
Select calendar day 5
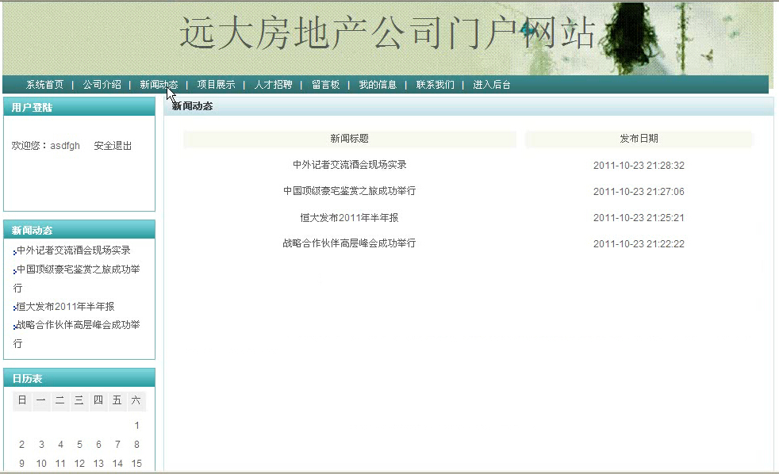79,444
